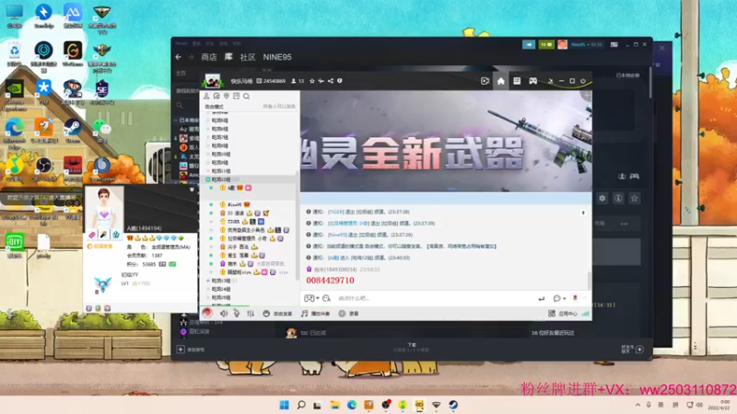Open GeForce Experience desktop shortcut

15,96
